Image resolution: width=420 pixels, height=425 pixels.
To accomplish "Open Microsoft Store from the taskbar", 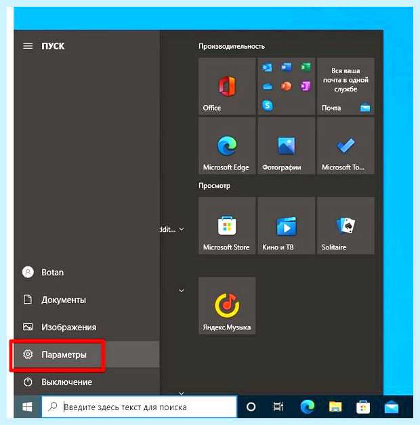I will 363,407.
